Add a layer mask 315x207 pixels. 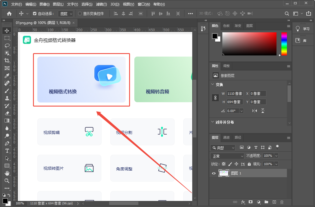tap(250, 202)
